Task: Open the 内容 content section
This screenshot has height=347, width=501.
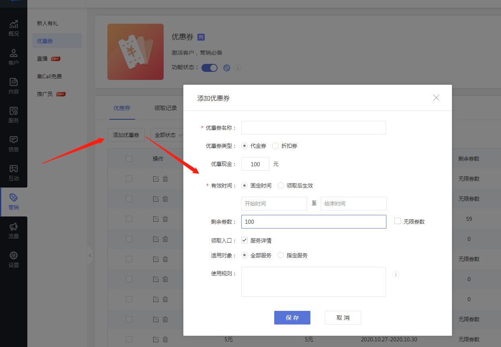Action: click(x=14, y=86)
